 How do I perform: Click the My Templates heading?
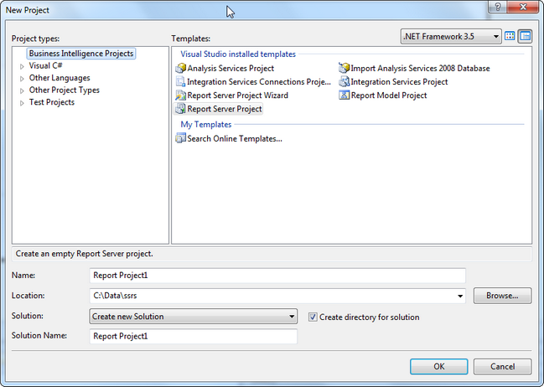click(205, 125)
